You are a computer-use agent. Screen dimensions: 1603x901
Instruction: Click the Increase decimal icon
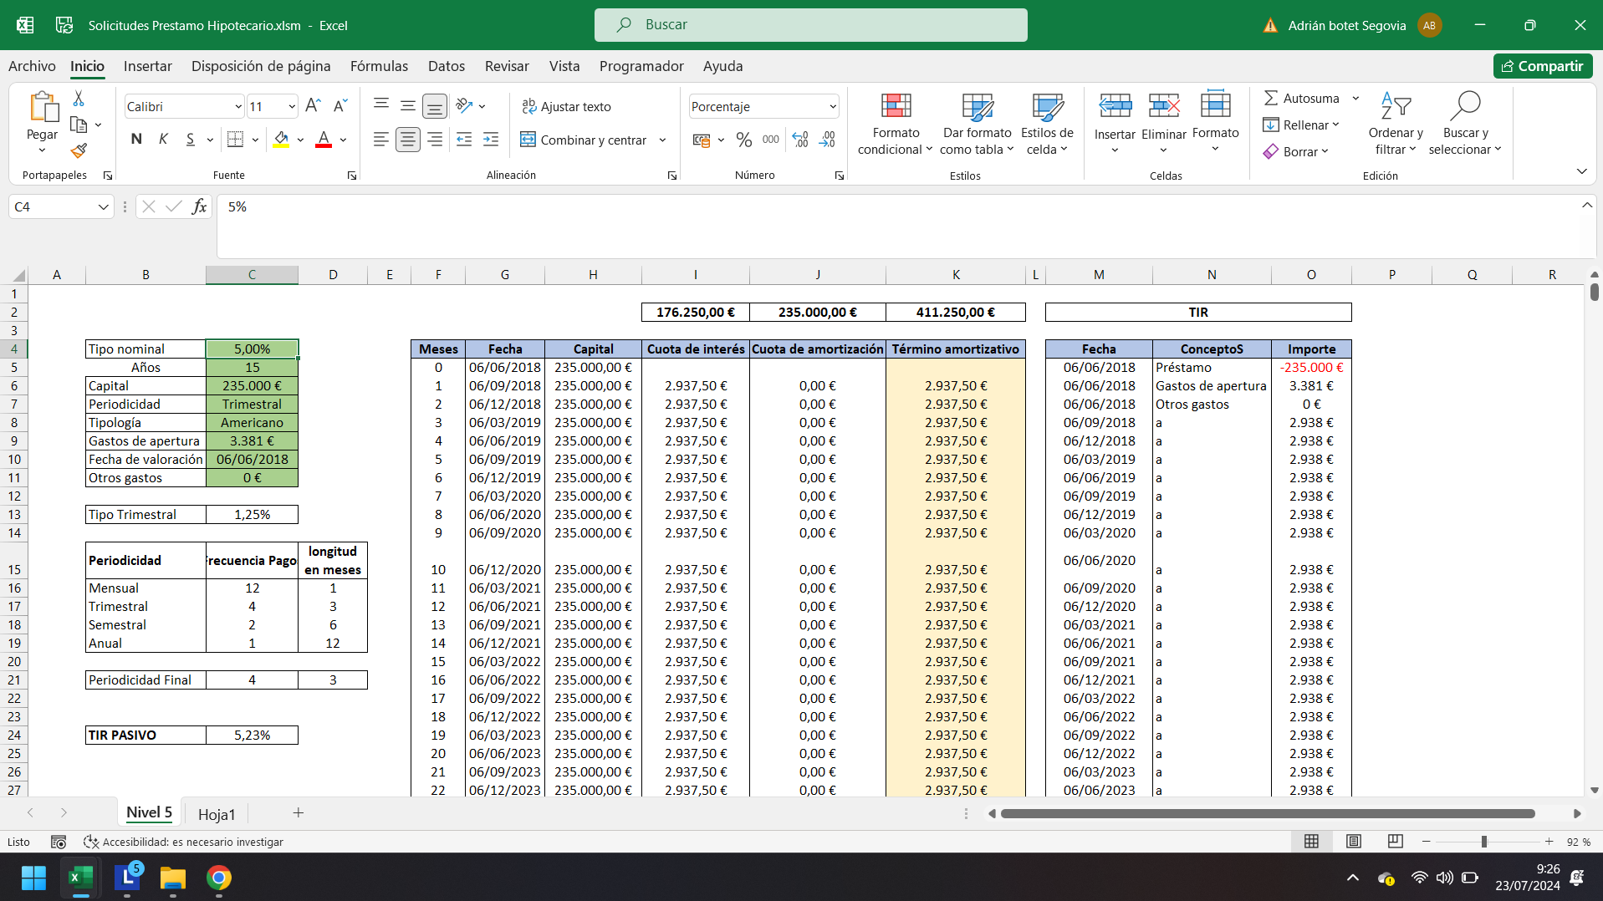(x=800, y=140)
